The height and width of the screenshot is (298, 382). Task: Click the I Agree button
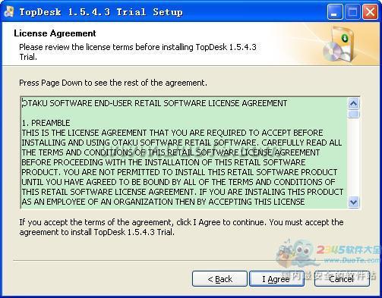276,279
